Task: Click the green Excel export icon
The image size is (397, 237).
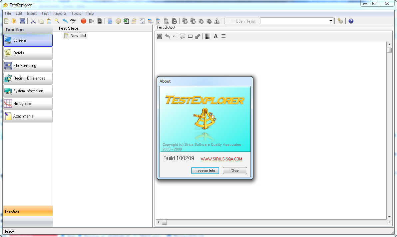Action: pyautogui.click(x=126, y=21)
